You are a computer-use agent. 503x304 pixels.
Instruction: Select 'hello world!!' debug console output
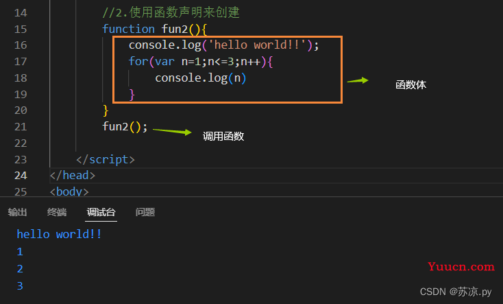(x=59, y=234)
